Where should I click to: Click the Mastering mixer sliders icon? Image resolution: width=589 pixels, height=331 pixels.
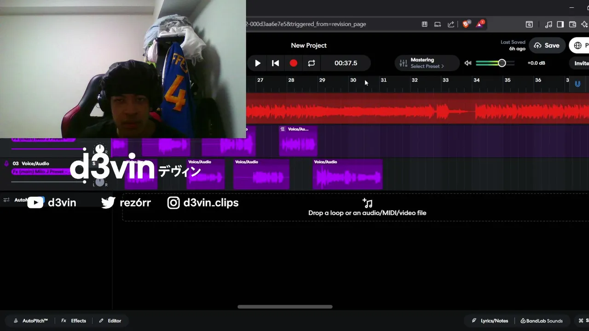(x=403, y=63)
